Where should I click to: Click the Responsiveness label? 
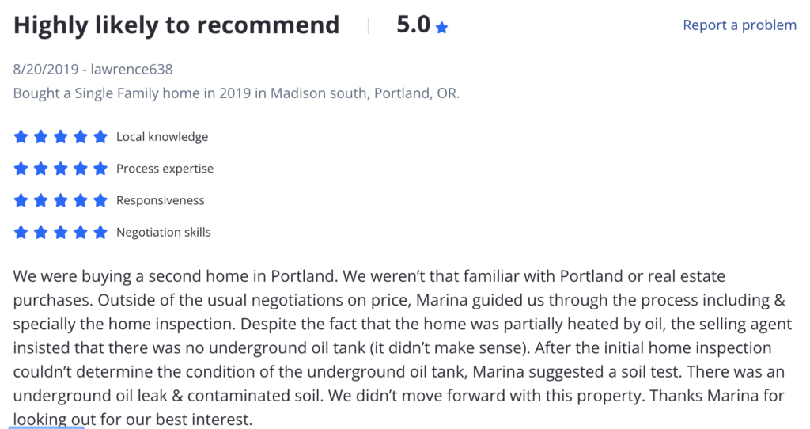(x=160, y=200)
